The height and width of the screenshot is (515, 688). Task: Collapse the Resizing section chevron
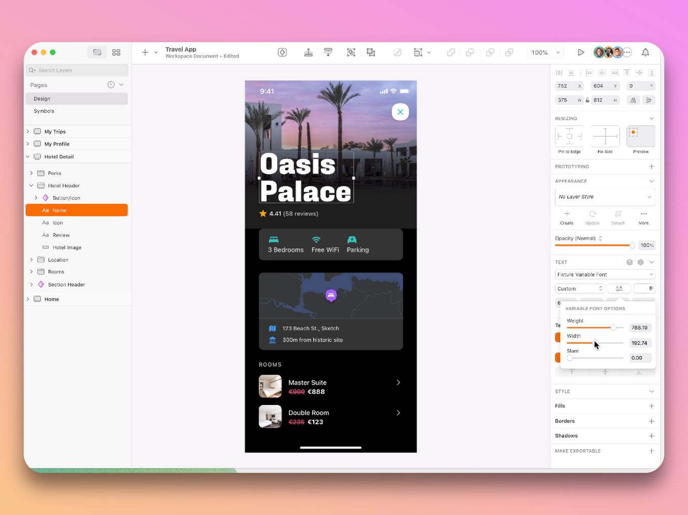pos(652,118)
